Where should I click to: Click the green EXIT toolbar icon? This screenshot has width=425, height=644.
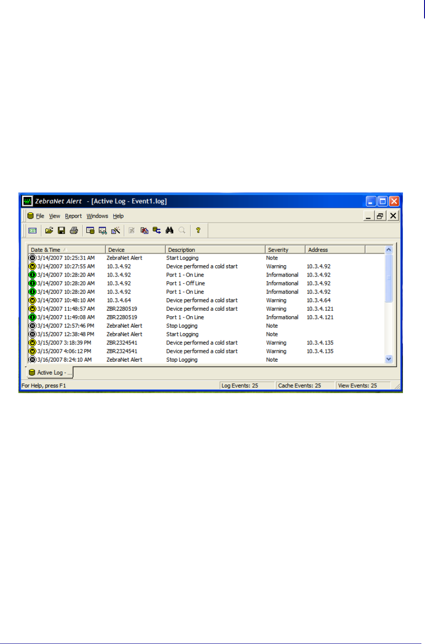point(32,231)
